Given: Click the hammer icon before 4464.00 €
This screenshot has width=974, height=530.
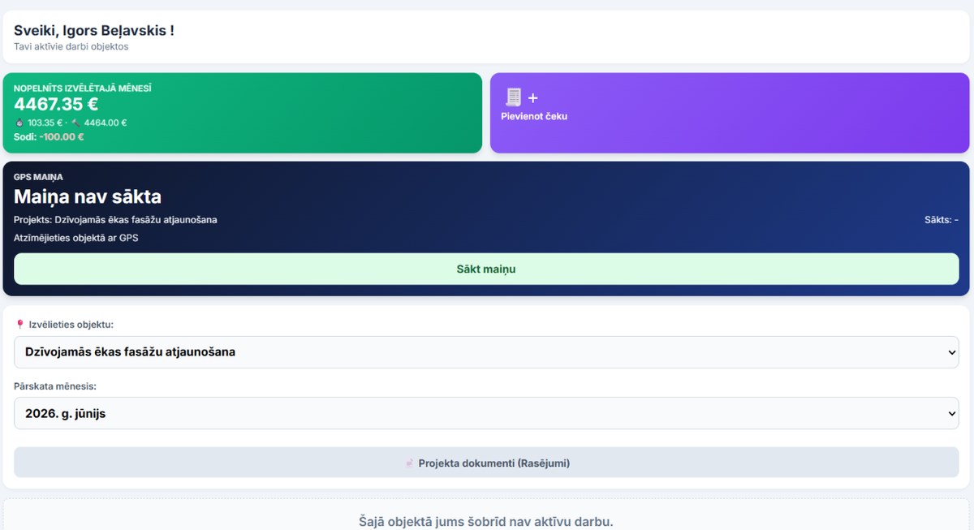Looking at the screenshot, I should click(x=75, y=123).
